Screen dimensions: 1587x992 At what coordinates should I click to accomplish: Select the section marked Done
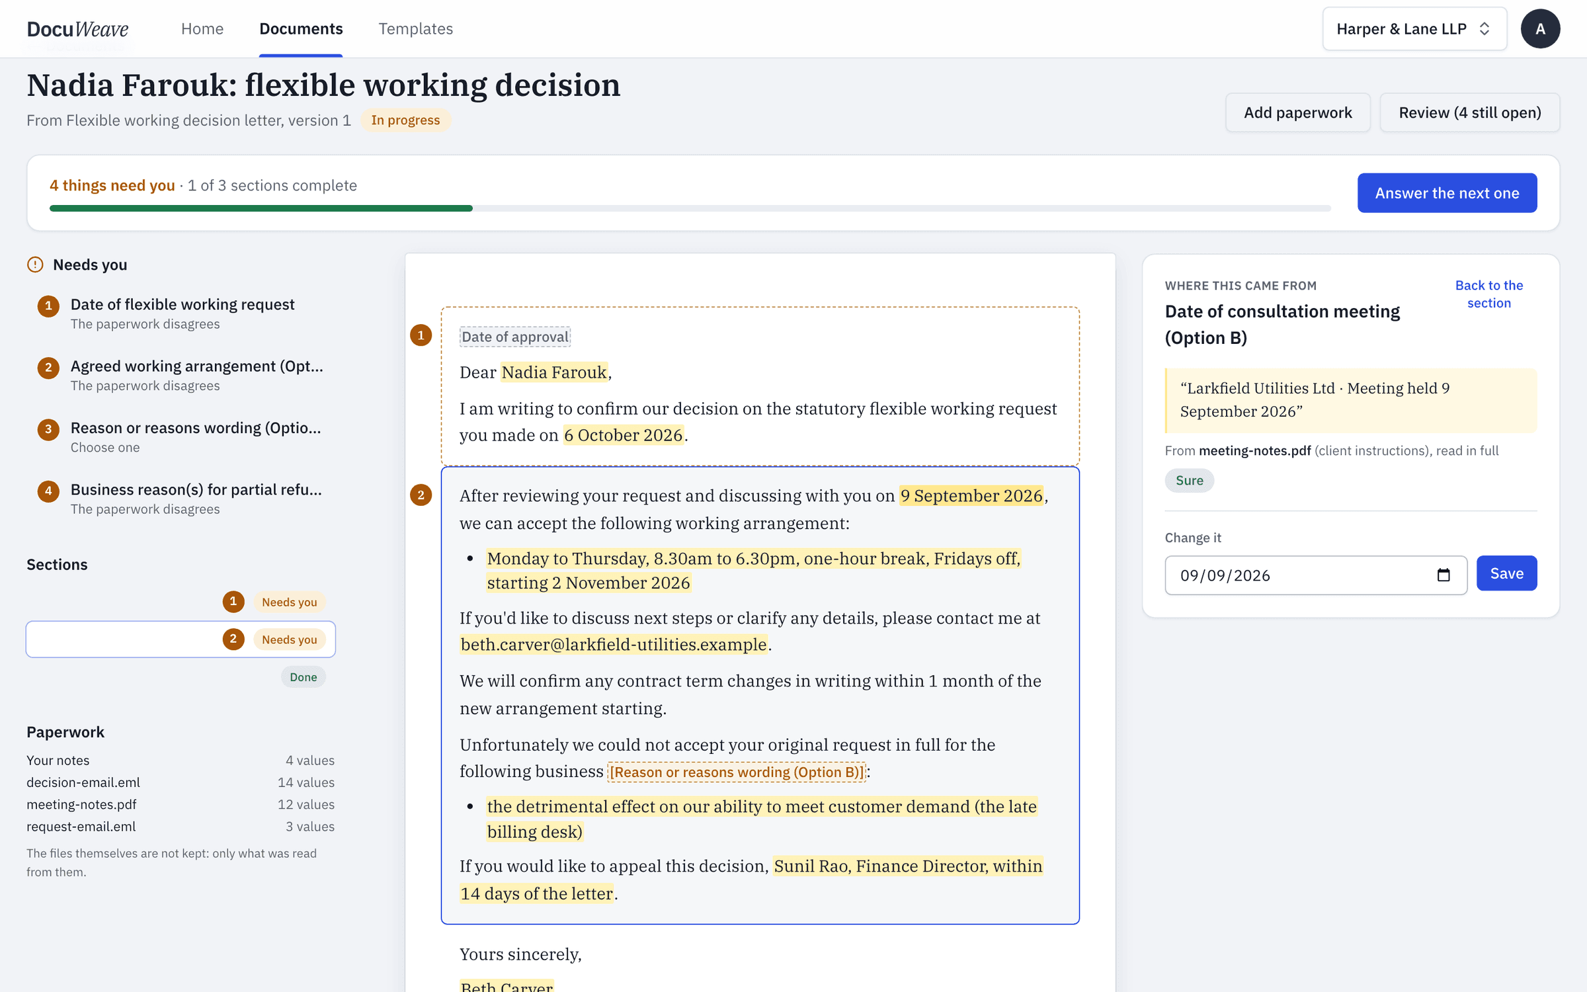[x=181, y=677]
